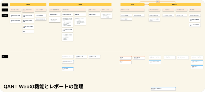205x92 pixels.
Task: Select story card ビジネス課題/目標の特定
Action: click(x=55, y=10)
